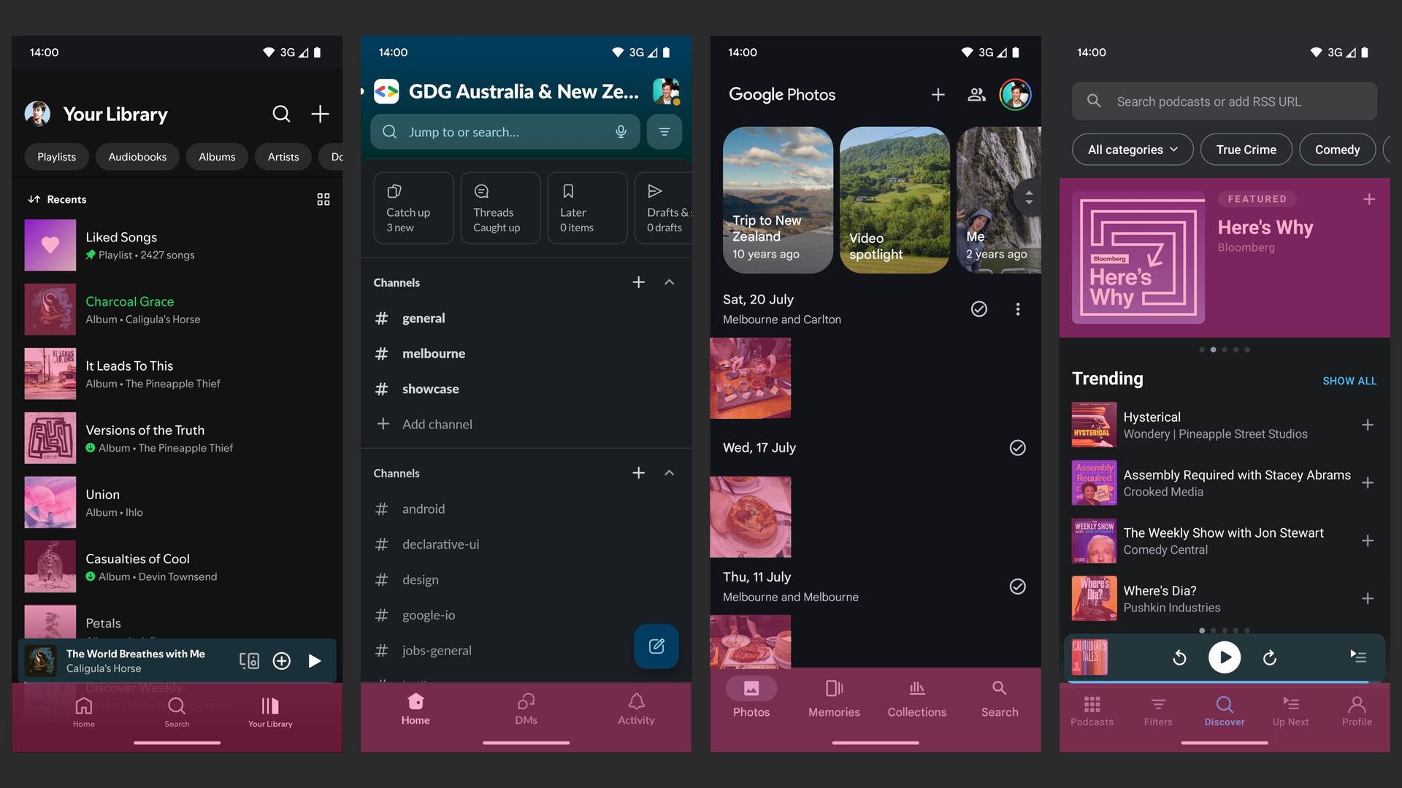
Task: Collapse the first Channels section
Action: coord(669,282)
